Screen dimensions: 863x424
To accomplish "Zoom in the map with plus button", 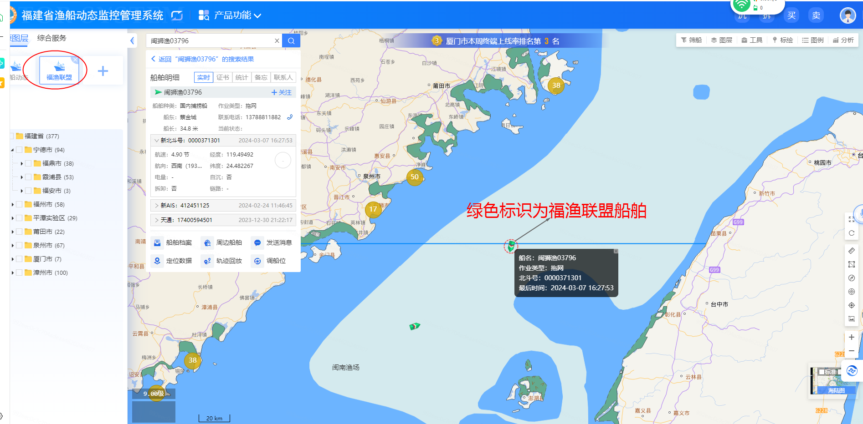I will [x=851, y=337].
